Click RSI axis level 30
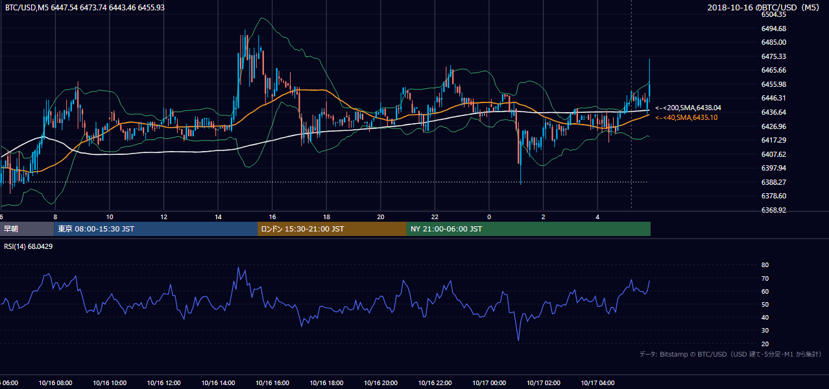The width and height of the screenshot is (829, 389). click(765, 331)
